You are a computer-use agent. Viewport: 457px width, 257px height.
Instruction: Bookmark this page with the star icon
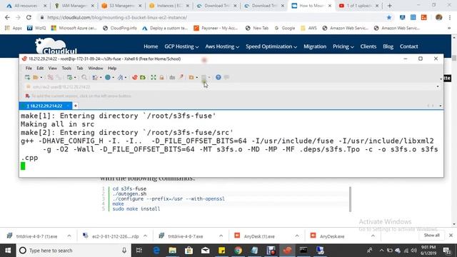388,17
